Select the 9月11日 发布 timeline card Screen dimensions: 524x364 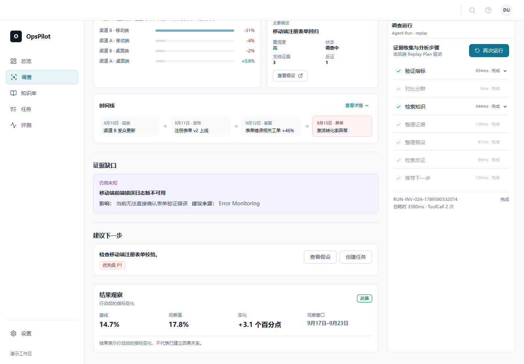[x=200, y=126]
